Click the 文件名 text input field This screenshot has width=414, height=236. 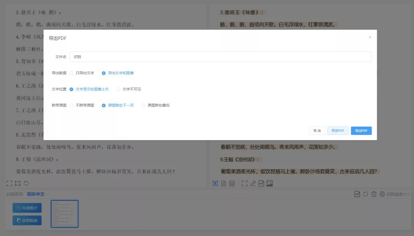pyautogui.click(x=220, y=57)
